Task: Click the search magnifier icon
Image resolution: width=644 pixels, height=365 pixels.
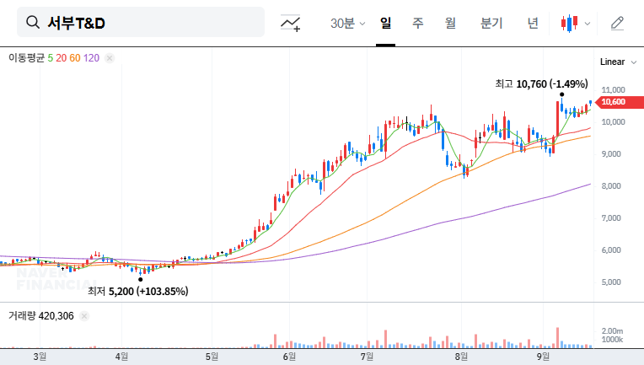Action: click(32, 22)
